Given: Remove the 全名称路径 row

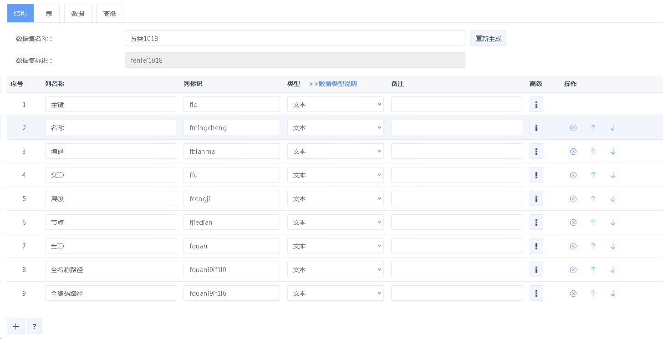Looking at the screenshot, I should [x=573, y=270].
